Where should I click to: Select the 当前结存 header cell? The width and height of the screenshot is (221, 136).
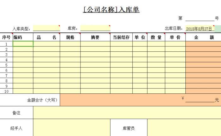point(121,37)
